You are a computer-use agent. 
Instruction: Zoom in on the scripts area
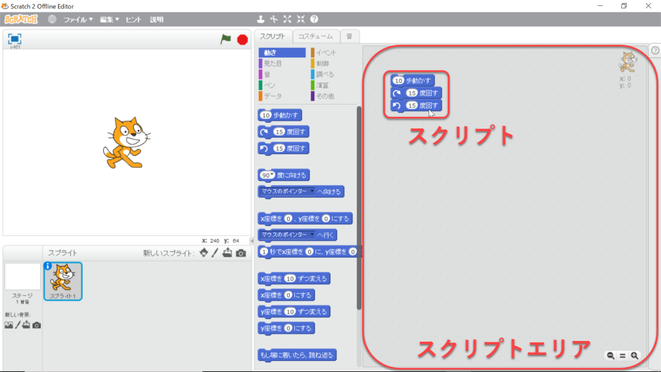point(635,356)
